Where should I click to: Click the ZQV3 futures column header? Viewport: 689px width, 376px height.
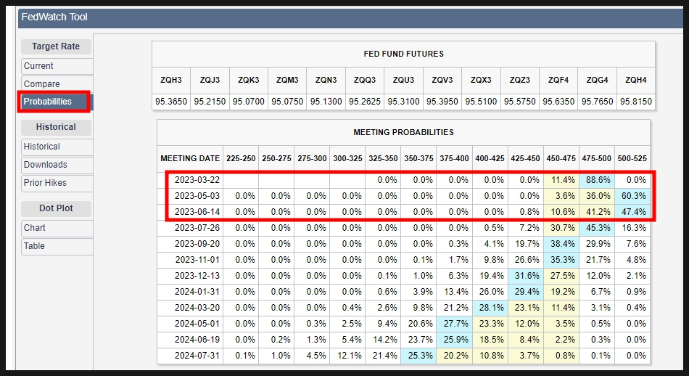coord(442,80)
